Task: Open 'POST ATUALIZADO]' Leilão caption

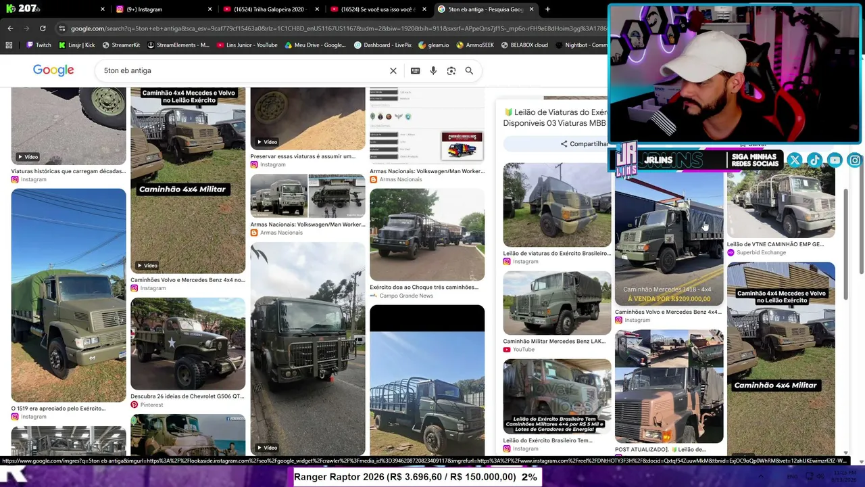Action: tap(660, 449)
